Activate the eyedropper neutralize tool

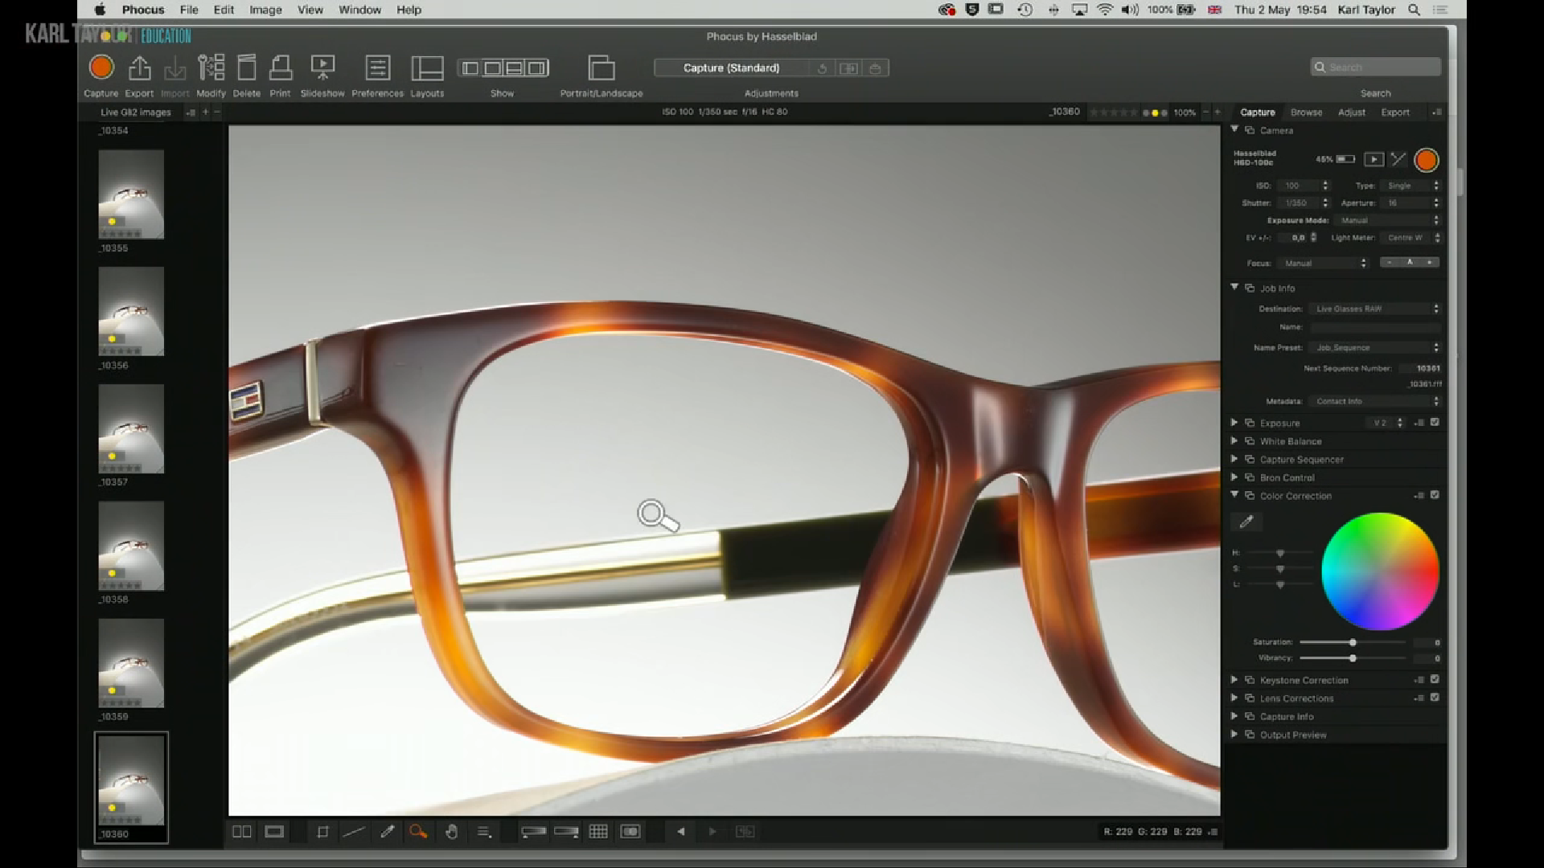click(x=387, y=832)
